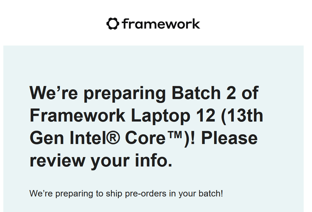Click the word "Core" in the headline
This screenshot has height=212, width=312.
point(145,138)
